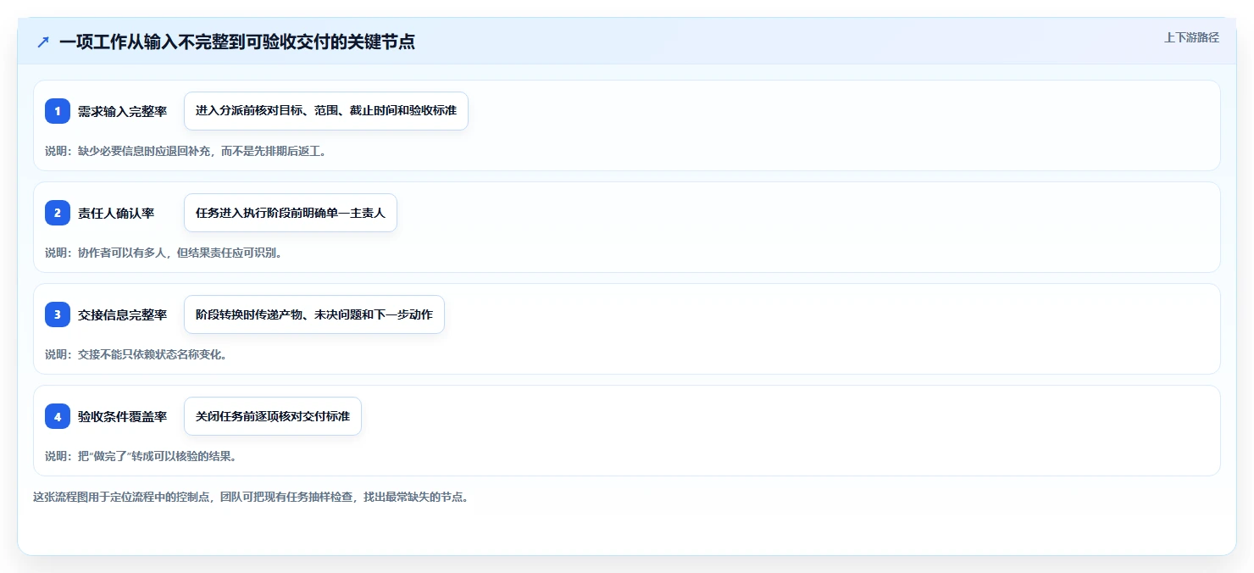Click the note 缺少必要信息时应退回补充
1254x573 pixels.
(x=186, y=151)
